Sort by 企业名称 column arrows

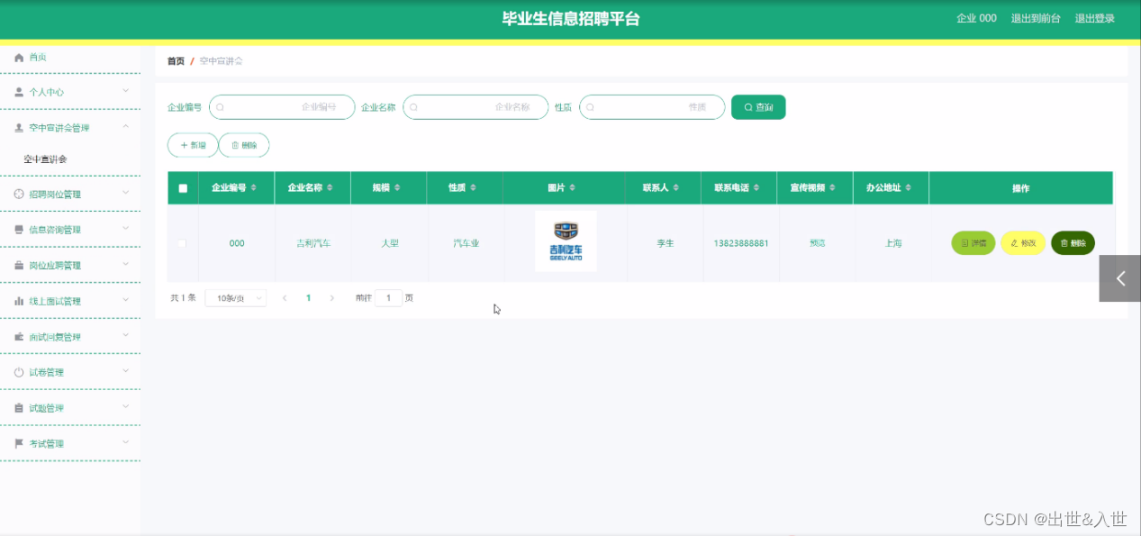click(x=330, y=188)
